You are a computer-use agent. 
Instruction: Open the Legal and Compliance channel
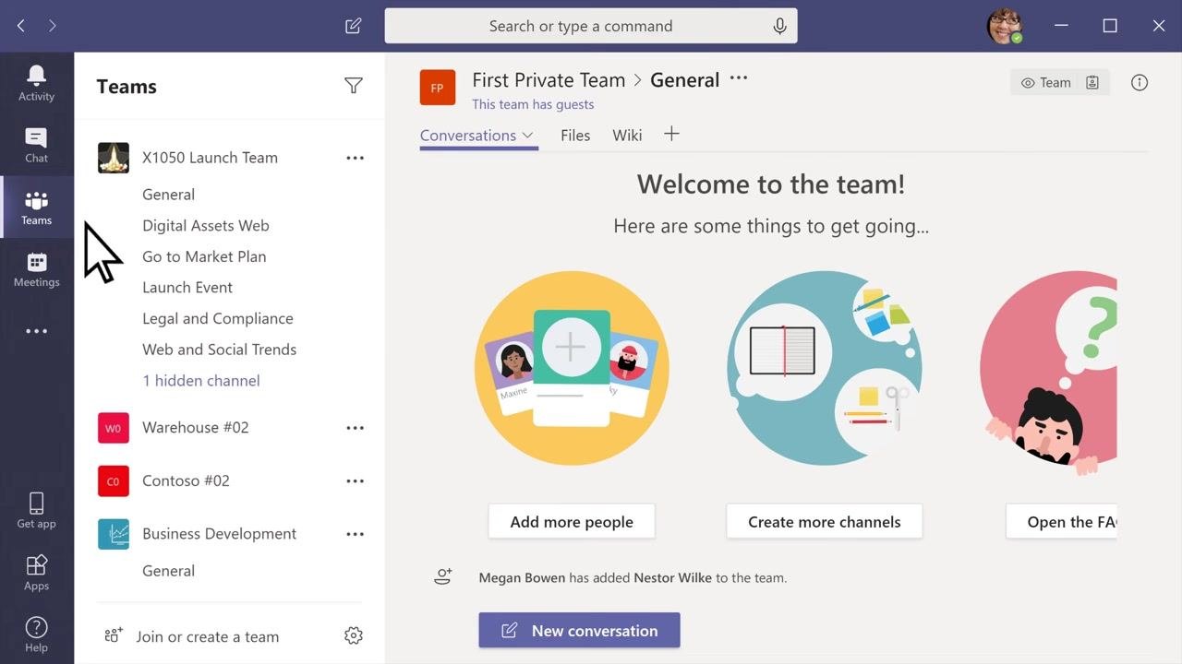(x=218, y=318)
